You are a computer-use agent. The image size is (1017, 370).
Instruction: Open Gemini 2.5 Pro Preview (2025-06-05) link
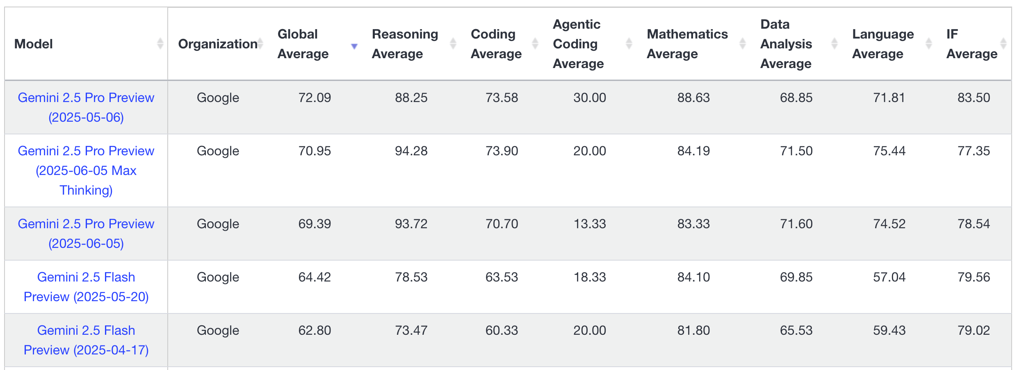86,234
